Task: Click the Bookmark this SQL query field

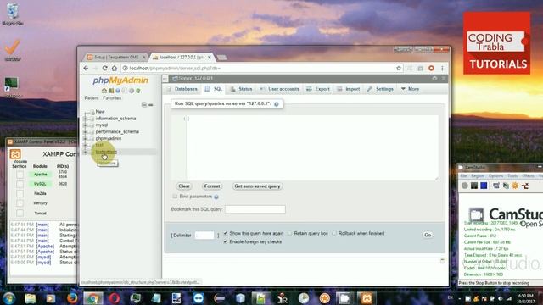Action: (255, 209)
